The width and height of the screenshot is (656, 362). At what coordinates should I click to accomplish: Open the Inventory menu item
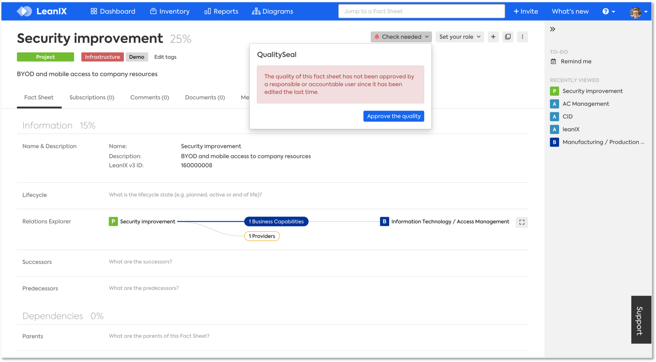click(170, 11)
